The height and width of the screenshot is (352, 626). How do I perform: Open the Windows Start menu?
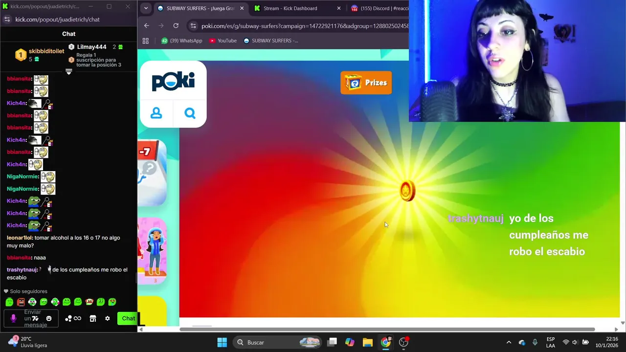coord(222,342)
